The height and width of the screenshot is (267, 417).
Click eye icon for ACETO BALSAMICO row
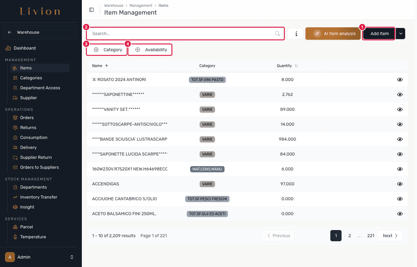[400, 214]
